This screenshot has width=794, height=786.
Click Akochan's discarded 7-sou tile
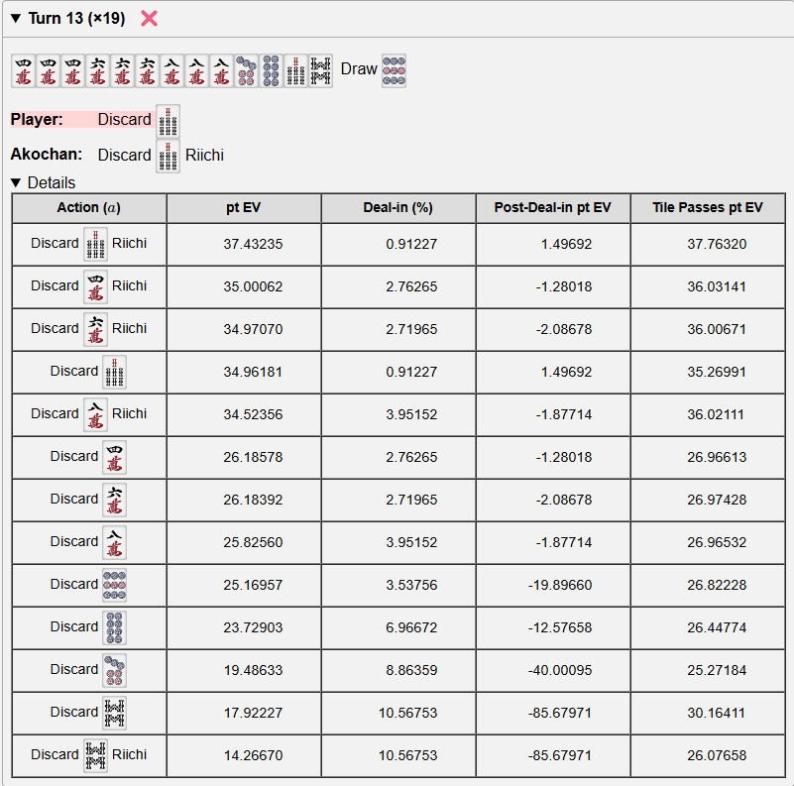(168, 157)
